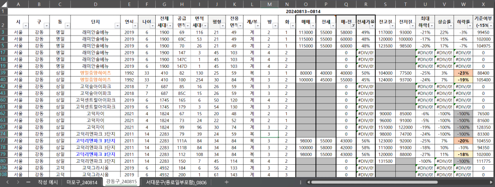Image resolution: width=495 pixels, height=187 pixels.
Task: Open the 동 column filter dropdown
Action: pos(67,26)
